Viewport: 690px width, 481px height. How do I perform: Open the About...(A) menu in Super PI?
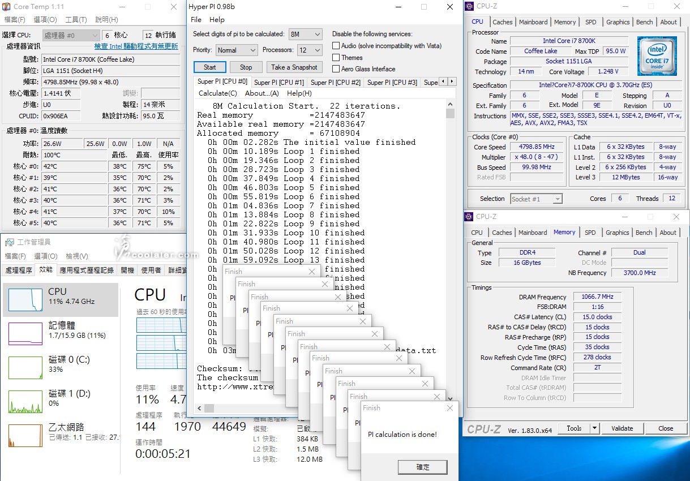pyautogui.click(x=262, y=93)
